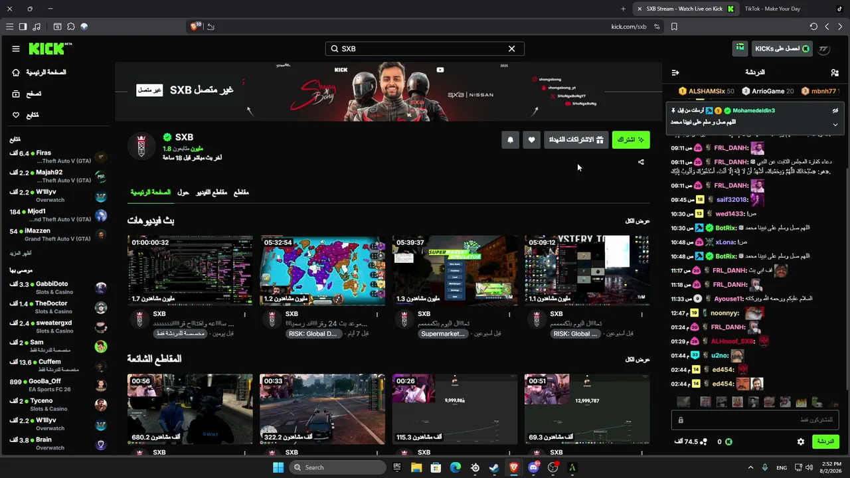Open the 05:39:37 Supermarket Simulator video
The height and width of the screenshot is (478, 850).
[454, 270]
